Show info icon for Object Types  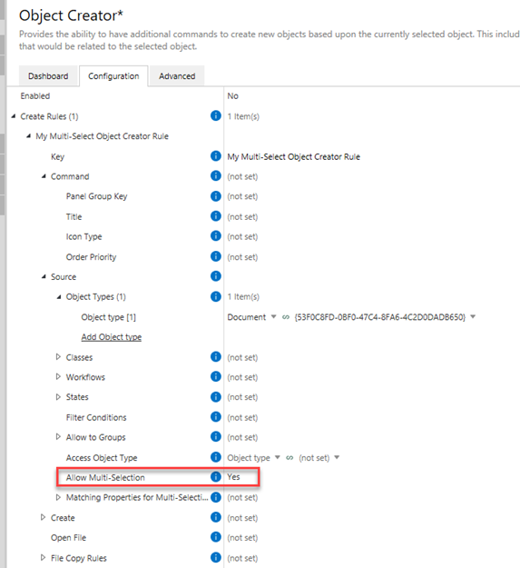[x=215, y=296]
